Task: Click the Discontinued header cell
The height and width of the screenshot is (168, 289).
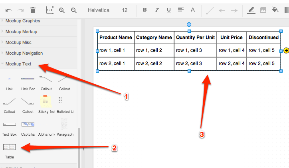Action: pyautogui.click(x=264, y=38)
